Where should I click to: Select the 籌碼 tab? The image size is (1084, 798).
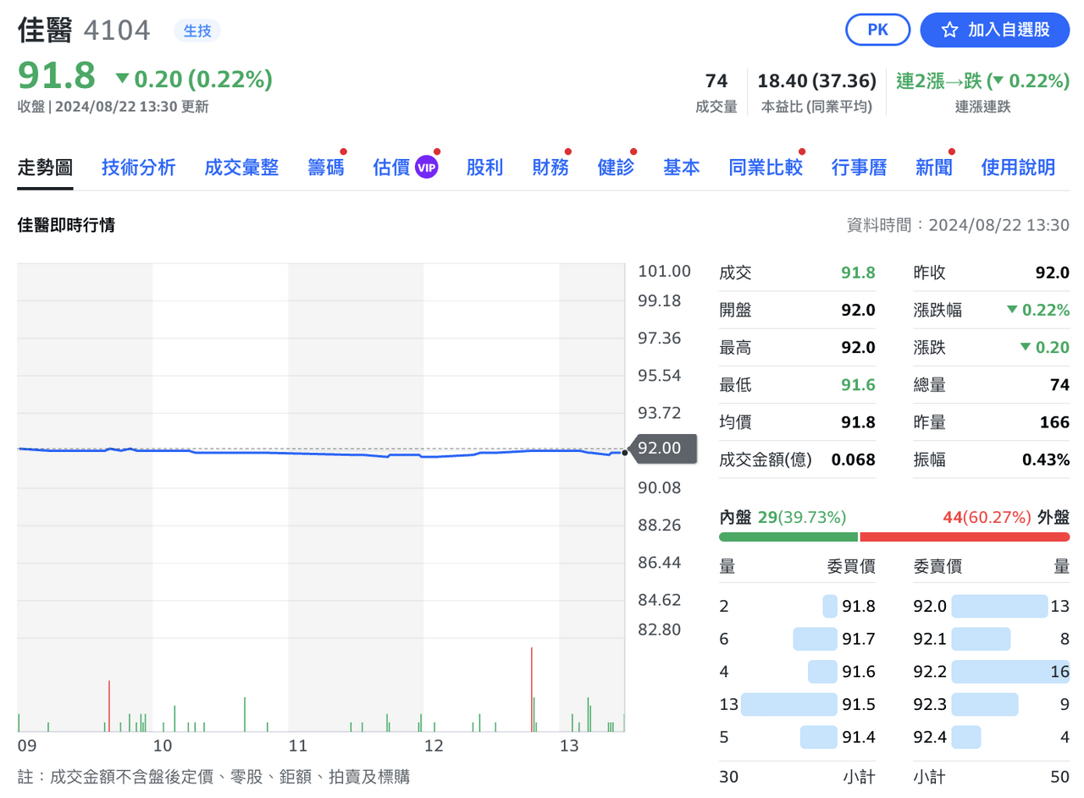point(326,168)
